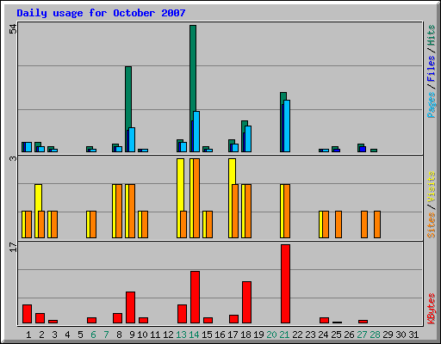Click the "3" axis value for visits

[x=13, y=158]
